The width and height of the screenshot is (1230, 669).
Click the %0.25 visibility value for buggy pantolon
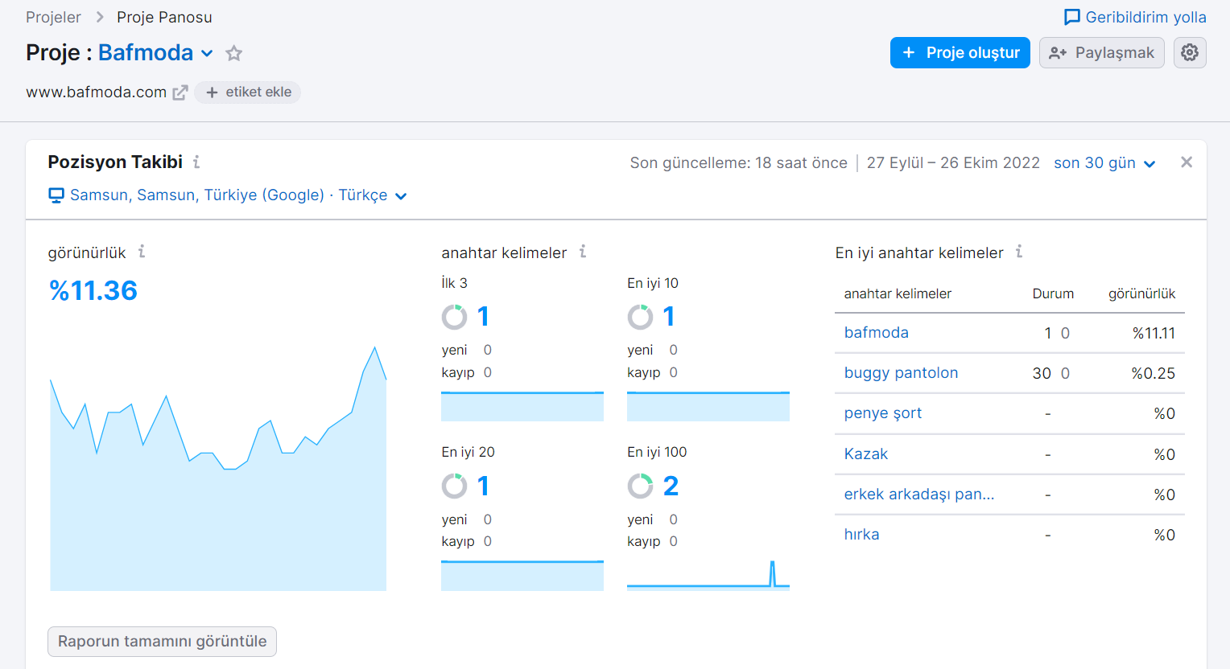click(x=1153, y=373)
